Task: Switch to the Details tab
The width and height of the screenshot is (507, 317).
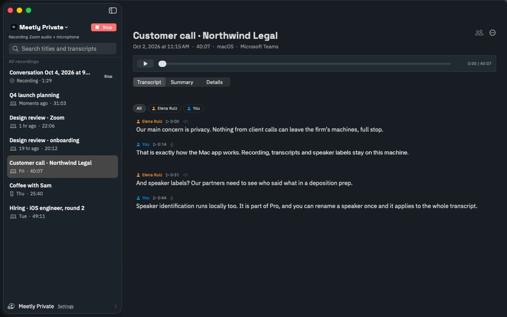Action: pos(214,82)
